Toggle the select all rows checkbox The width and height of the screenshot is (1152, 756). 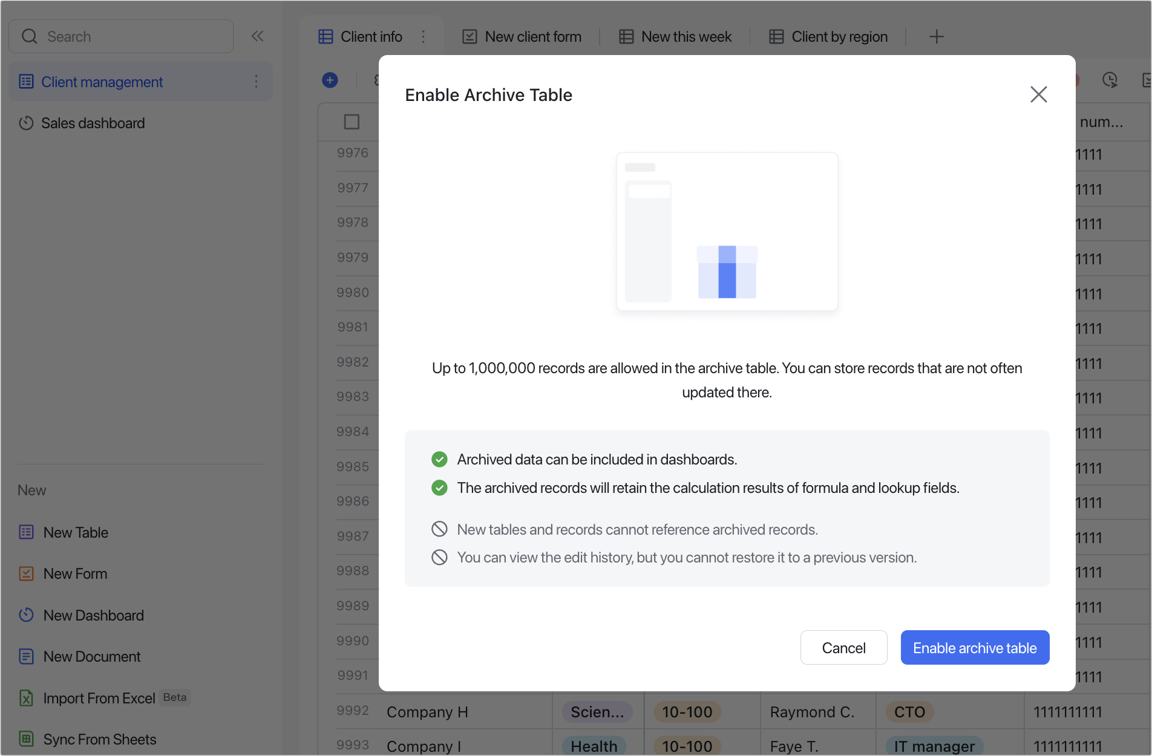click(352, 122)
